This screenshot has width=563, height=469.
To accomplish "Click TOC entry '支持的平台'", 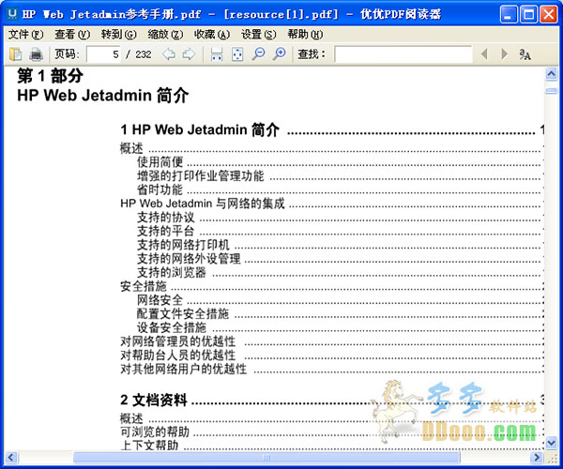I will click(x=166, y=231).
